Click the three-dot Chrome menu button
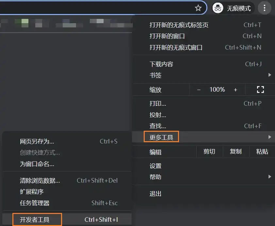This screenshot has height=226, width=275. [x=264, y=8]
